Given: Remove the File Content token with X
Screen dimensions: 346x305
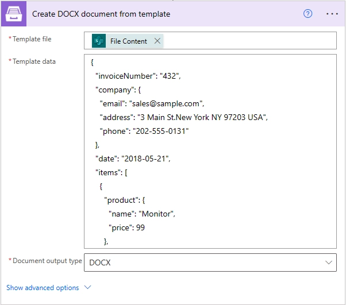Looking at the screenshot, I should [157, 41].
